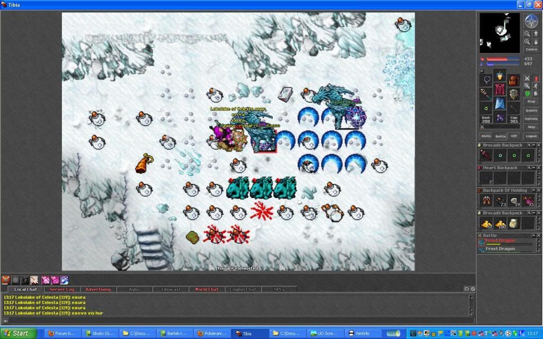
Task: Click the Centre minimap button
Action: point(531,49)
